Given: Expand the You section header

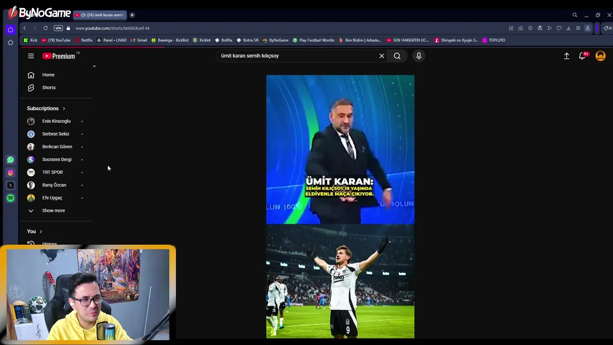Looking at the screenshot, I should click(34, 231).
